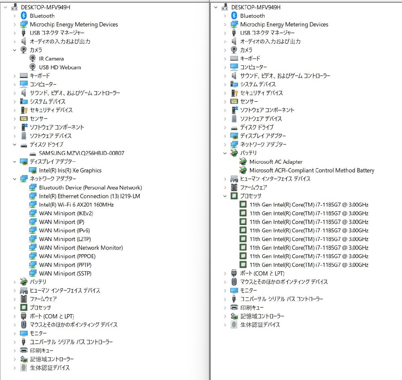Select ディスプレイ アダプター in right window

tap(263, 136)
